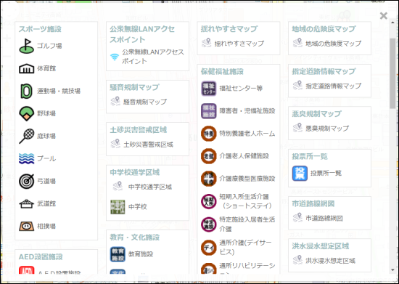Click the 中学校通学区域 map pin icon
The image size is (399, 284).
[118, 186]
